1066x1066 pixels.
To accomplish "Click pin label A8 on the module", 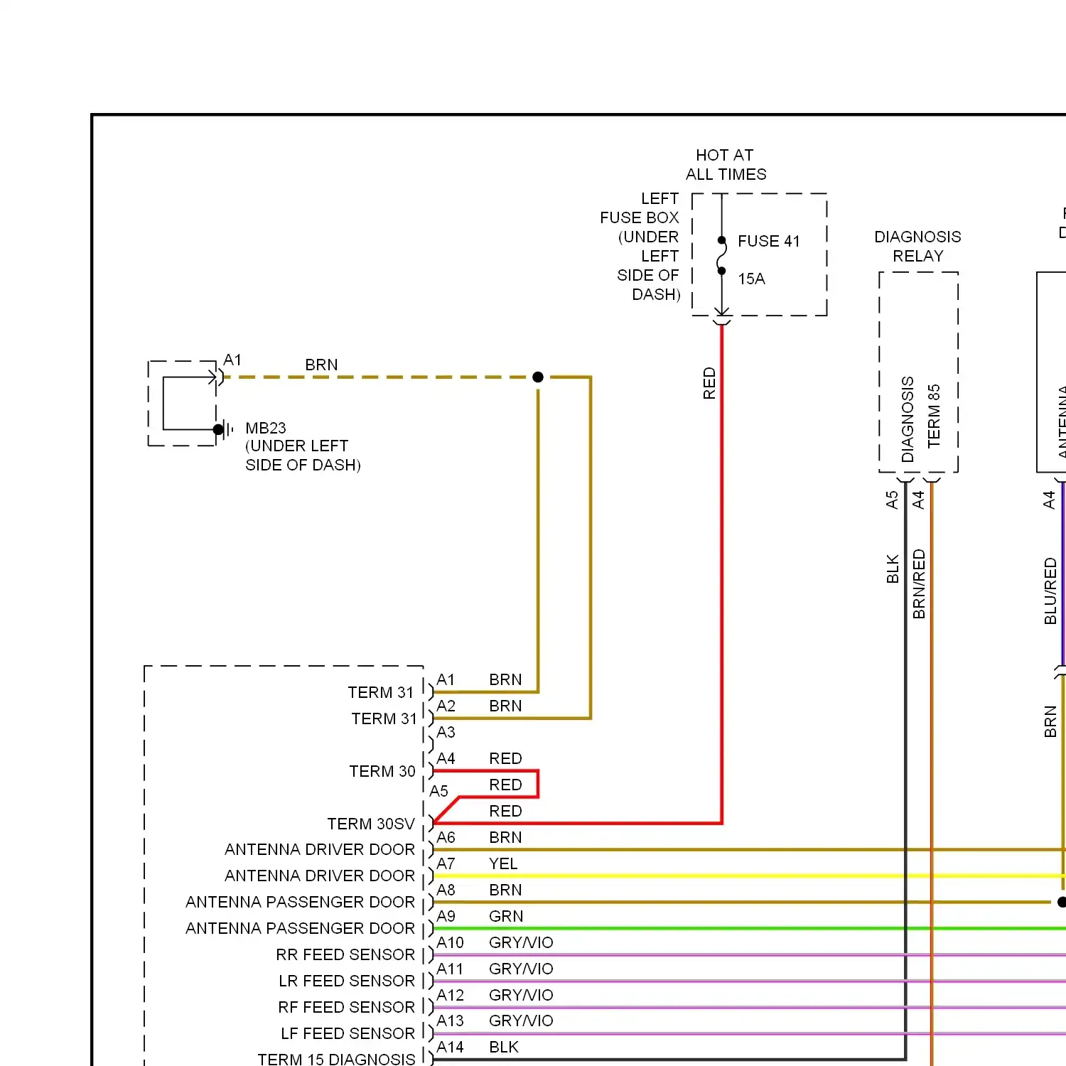I will [446, 890].
